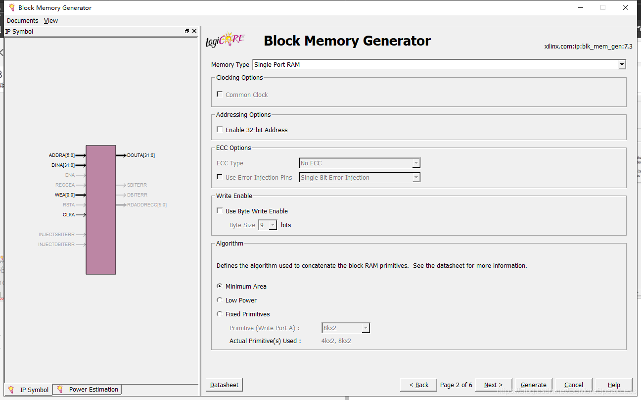Switch to the IP Symbol tab
The height and width of the screenshot is (400, 641).
tap(29, 390)
